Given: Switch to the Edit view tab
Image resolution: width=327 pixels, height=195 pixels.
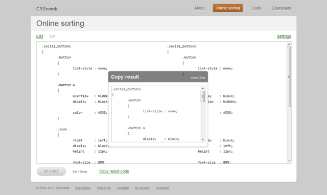Looking at the screenshot, I should pos(40,36).
